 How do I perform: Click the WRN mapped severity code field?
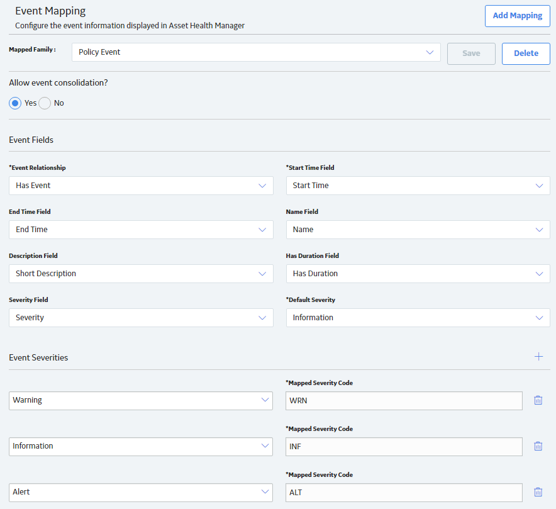[404, 401]
